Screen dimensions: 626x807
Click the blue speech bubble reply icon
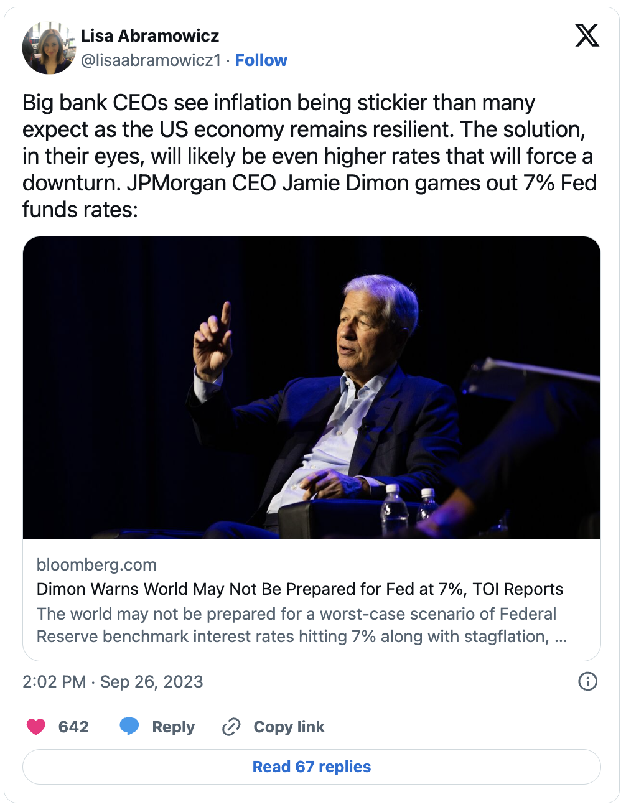[x=129, y=727]
